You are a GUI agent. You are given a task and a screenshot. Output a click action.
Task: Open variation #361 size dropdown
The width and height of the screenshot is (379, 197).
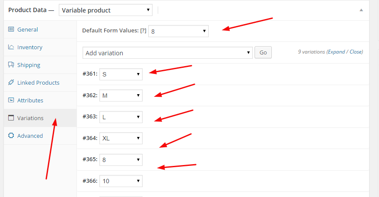(121, 74)
